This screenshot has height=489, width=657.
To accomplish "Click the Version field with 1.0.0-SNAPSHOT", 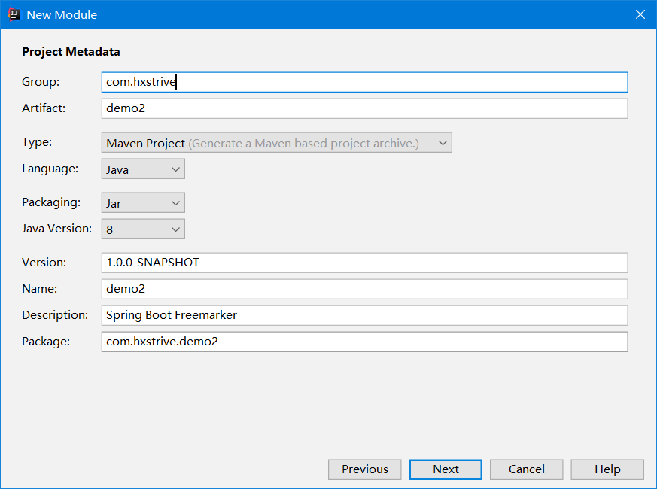I will coord(364,263).
